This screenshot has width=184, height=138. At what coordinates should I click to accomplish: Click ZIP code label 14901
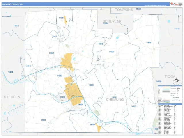(x=91, y=85)
